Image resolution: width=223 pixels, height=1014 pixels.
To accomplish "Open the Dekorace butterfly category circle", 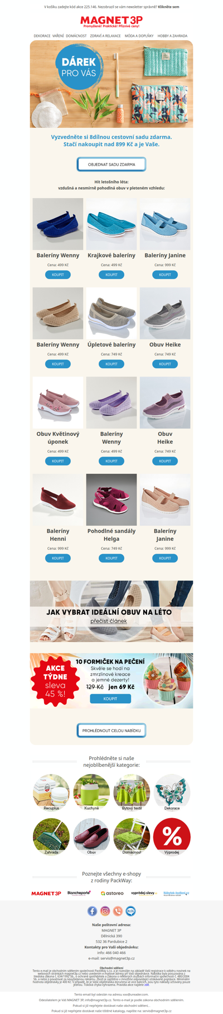I will click(x=172, y=792).
